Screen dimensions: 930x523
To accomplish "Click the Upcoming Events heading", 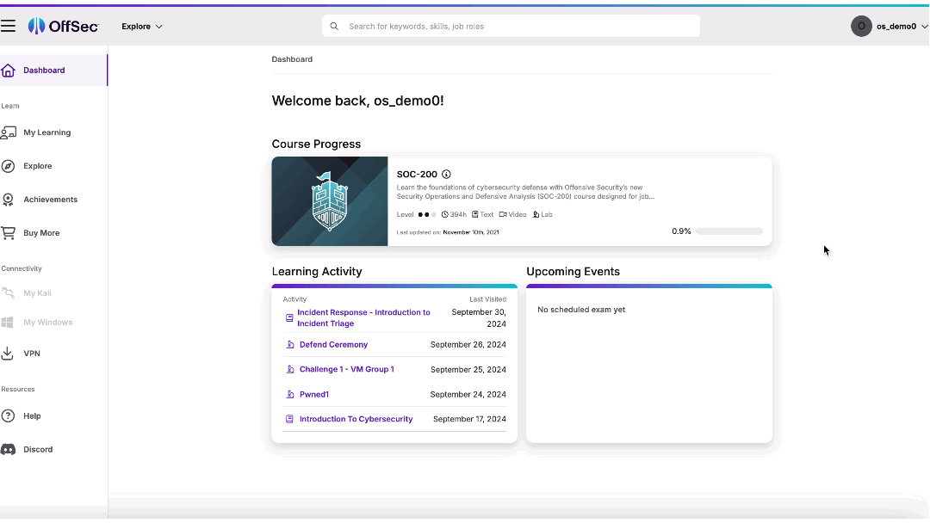I will pyautogui.click(x=573, y=271).
